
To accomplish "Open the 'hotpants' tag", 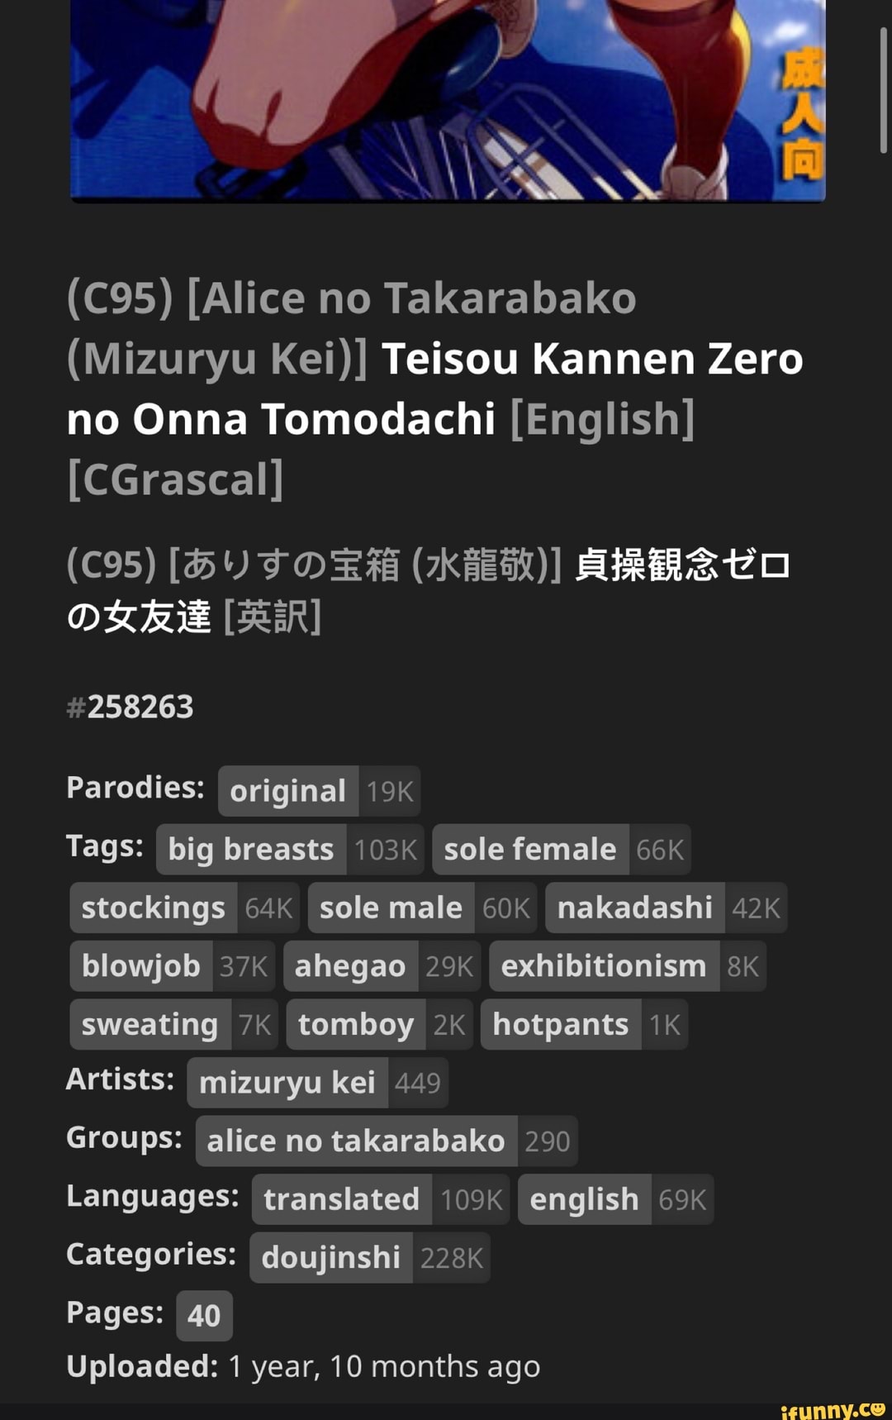I will tap(561, 1024).
